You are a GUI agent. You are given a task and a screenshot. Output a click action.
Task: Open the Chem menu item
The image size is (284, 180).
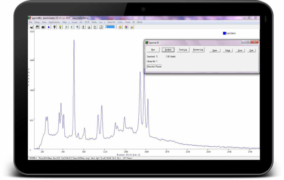pyautogui.click(x=128, y=22)
